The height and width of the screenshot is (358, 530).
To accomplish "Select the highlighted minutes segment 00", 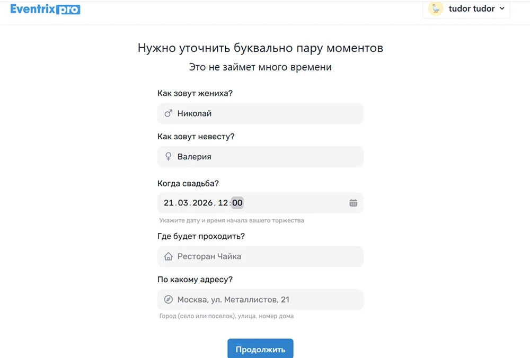I will pyautogui.click(x=237, y=203).
